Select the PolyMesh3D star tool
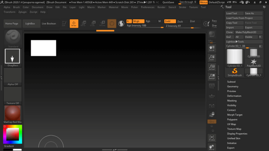The width and height of the screenshot is (269, 151). click(x=253, y=63)
